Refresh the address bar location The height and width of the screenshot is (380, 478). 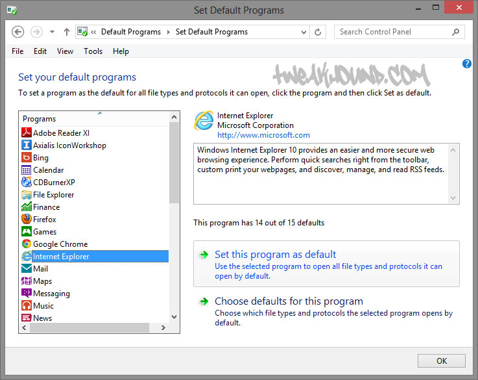click(x=318, y=32)
